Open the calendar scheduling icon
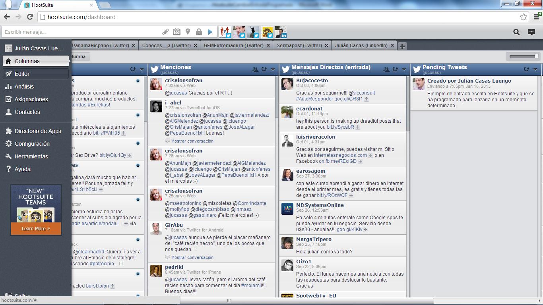This screenshot has width=543, height=305. pyautogui.click(x=176, y=32)
